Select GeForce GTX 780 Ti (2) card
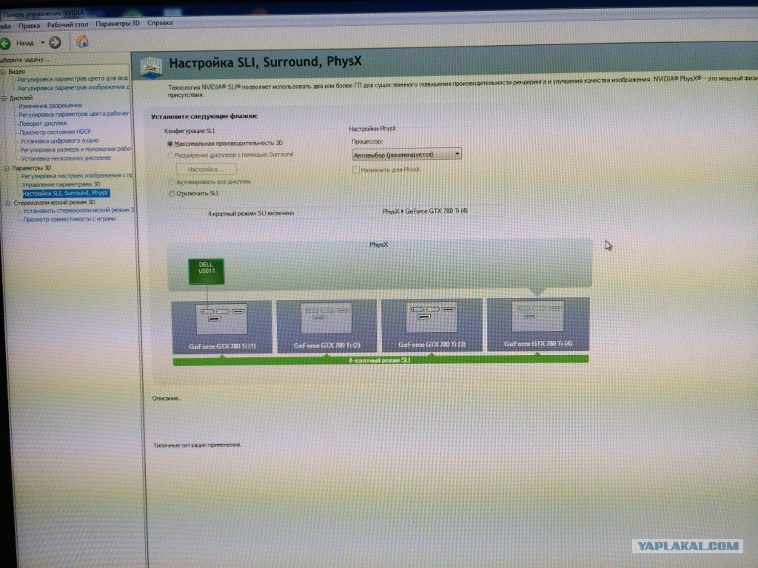 point(326,326)
